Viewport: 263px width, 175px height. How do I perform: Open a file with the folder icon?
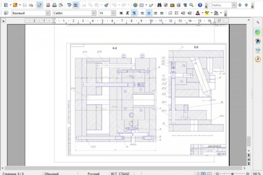click(x=15, y=5)
